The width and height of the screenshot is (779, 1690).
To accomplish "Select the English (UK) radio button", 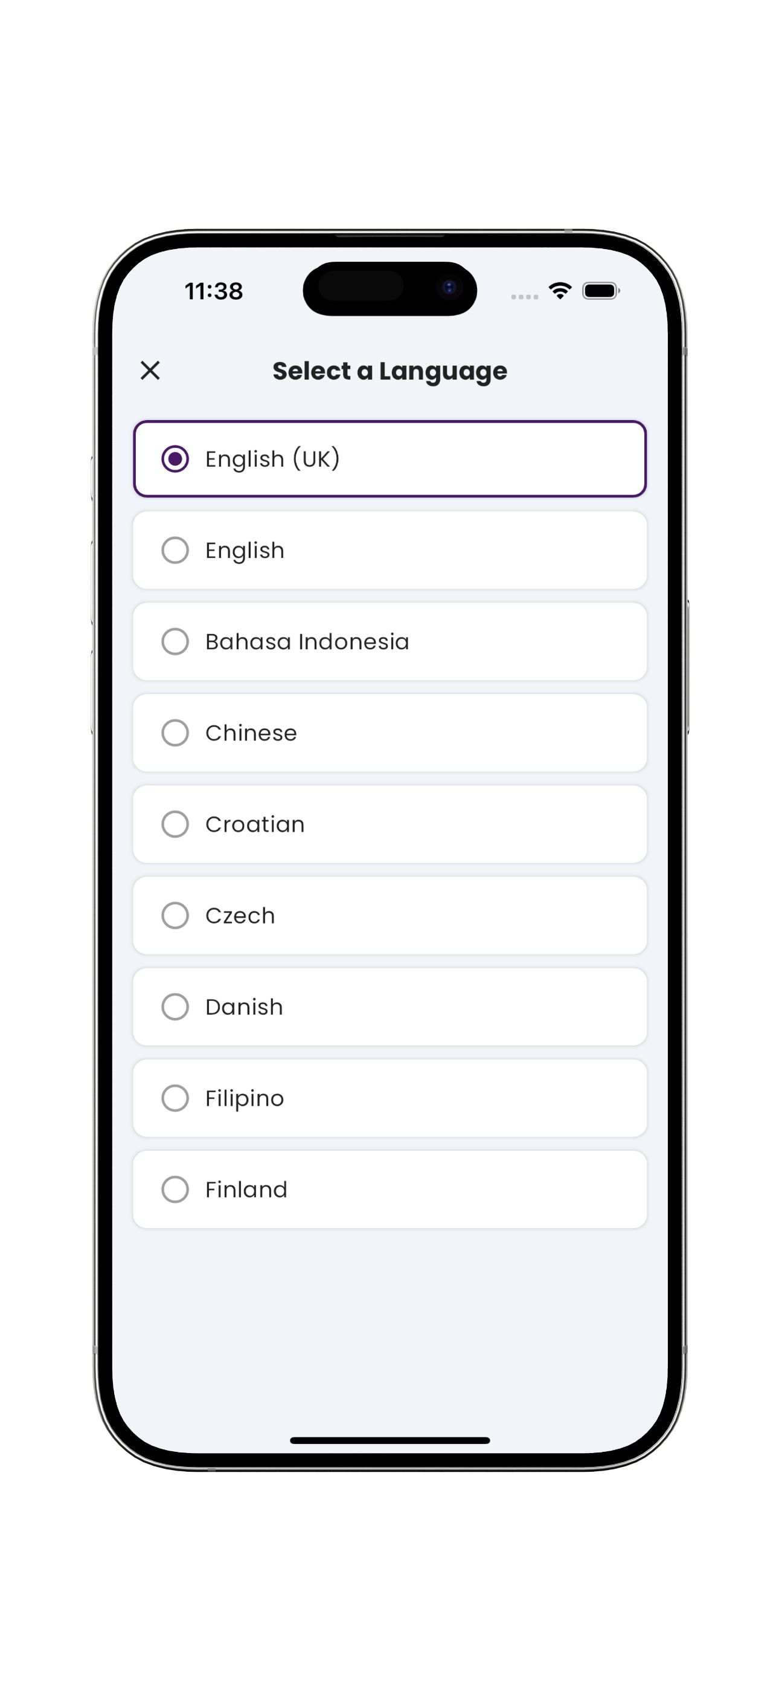I will coord(175,459).
